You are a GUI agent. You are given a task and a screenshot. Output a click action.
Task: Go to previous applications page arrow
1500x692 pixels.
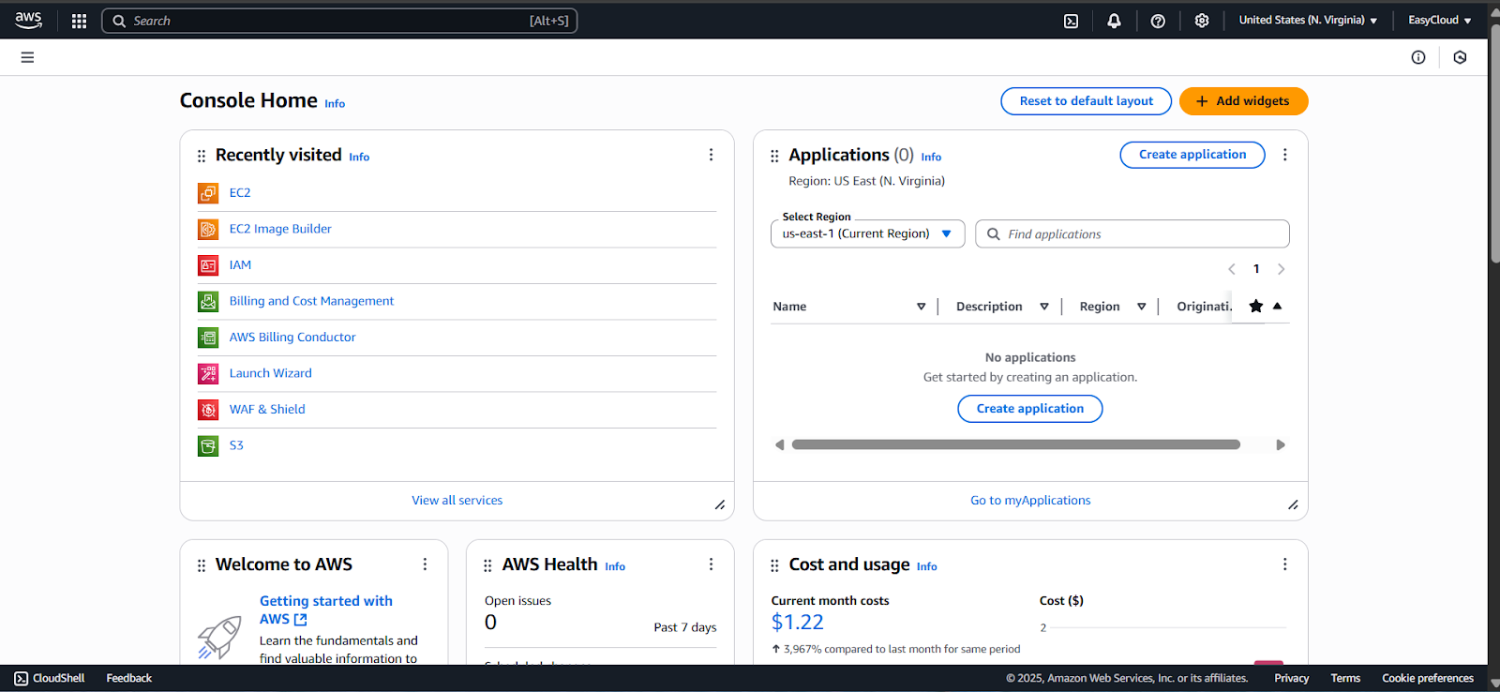[x=1232, y=269]
